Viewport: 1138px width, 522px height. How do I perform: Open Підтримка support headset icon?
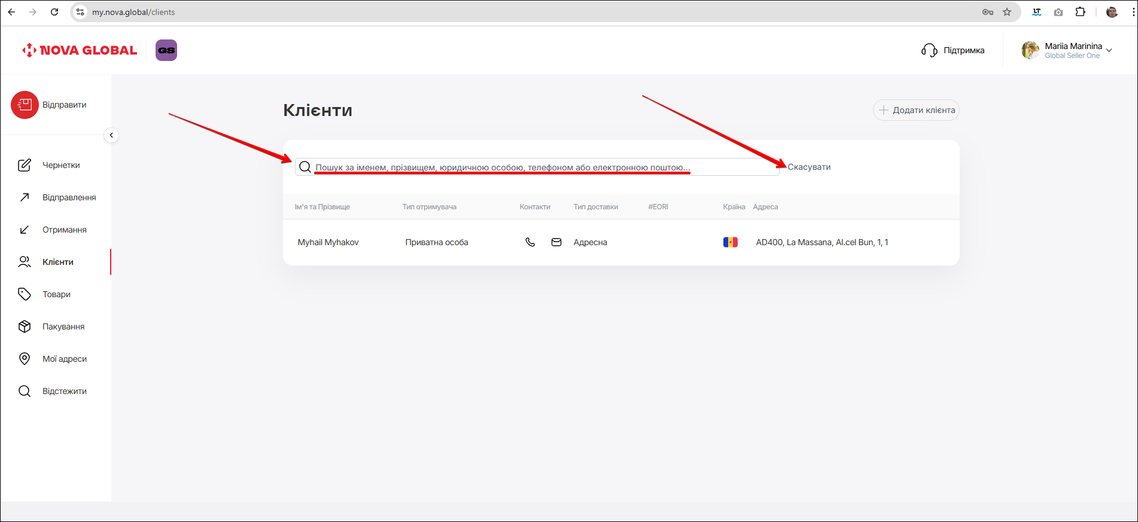coord(929,50)
